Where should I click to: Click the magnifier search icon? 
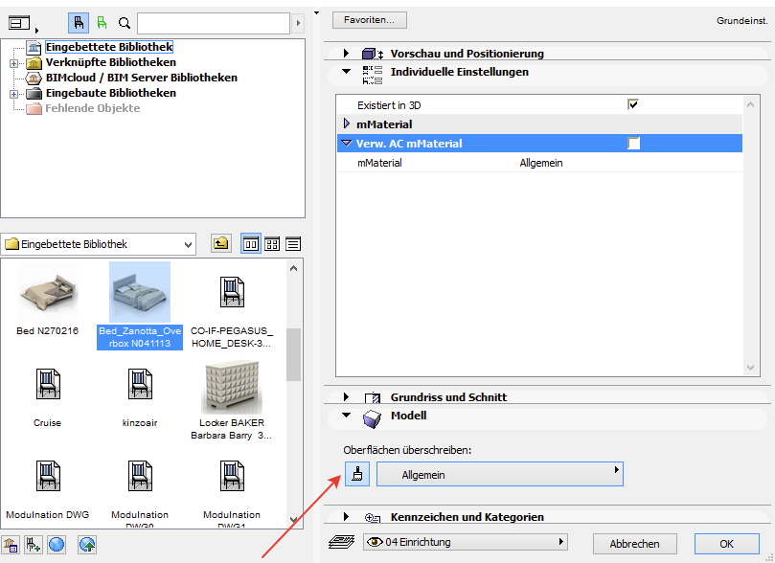(125, 23)
